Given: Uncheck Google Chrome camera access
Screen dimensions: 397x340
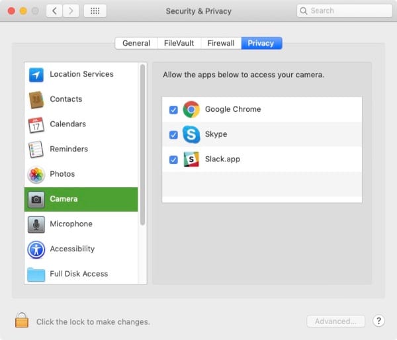Looking at the screenshot, I should tap(173, 110).
